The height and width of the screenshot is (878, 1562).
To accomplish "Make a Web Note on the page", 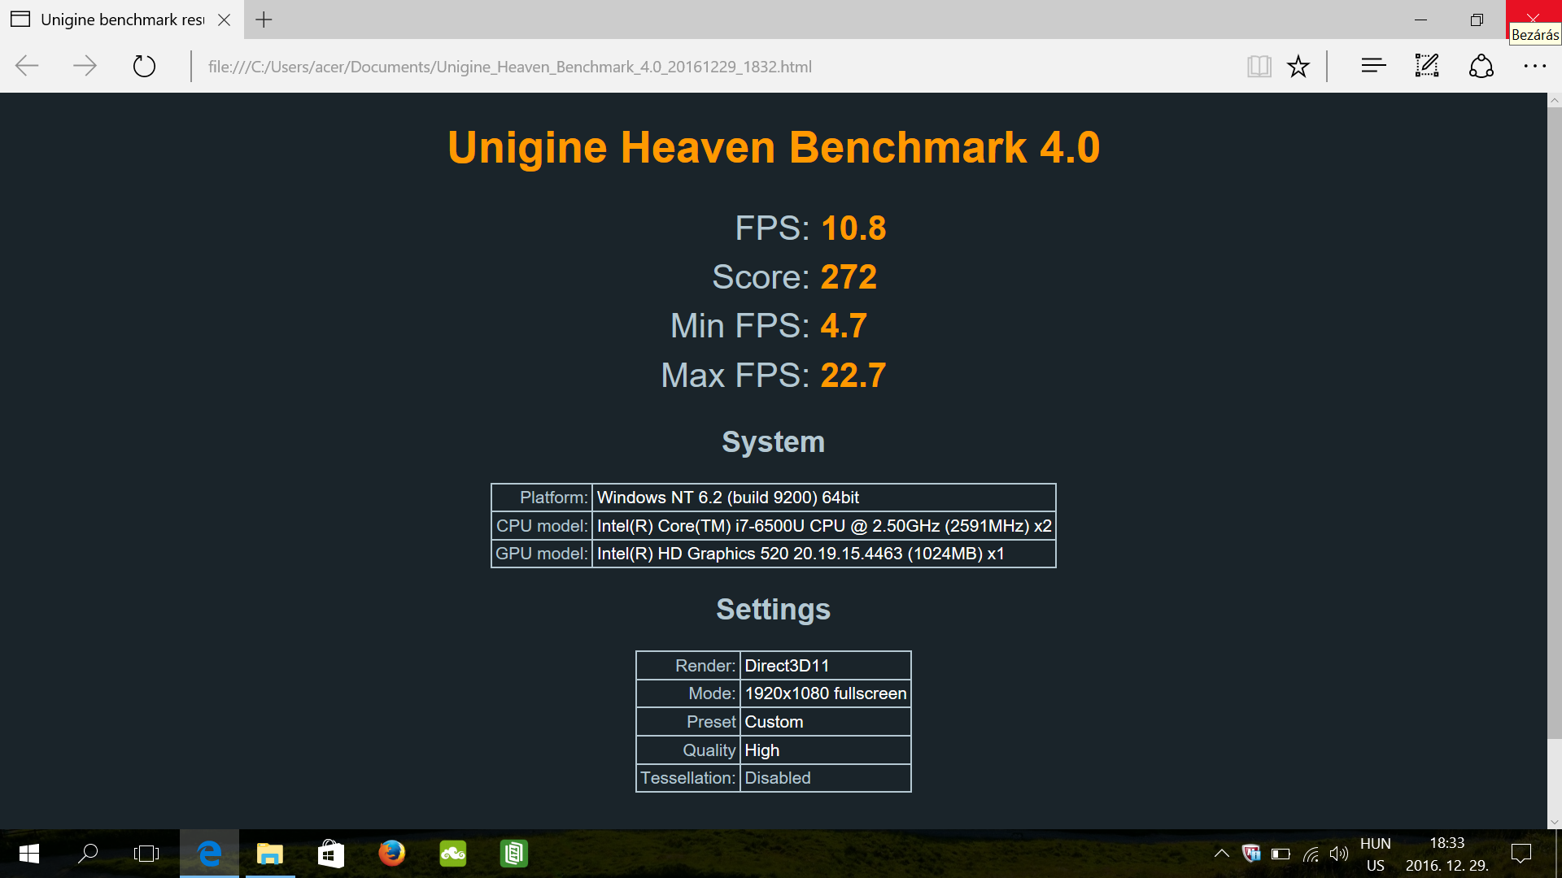I will [1427, 66].
